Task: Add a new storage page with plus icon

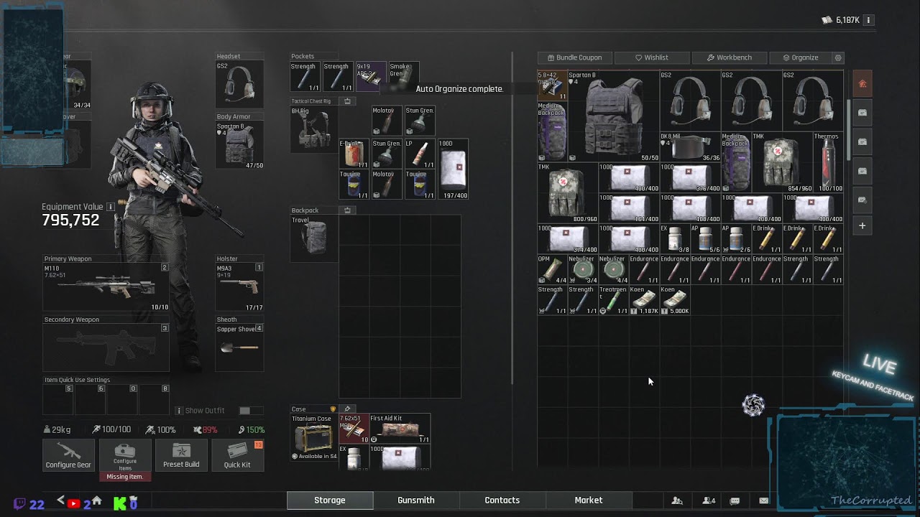Action: tap(862, 225)
